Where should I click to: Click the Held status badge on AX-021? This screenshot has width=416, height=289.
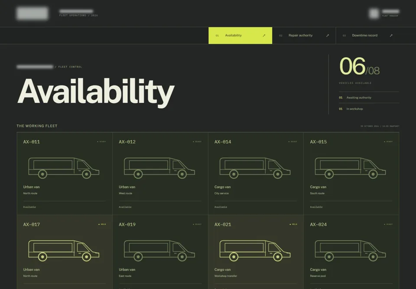click(x=293, y=224)
